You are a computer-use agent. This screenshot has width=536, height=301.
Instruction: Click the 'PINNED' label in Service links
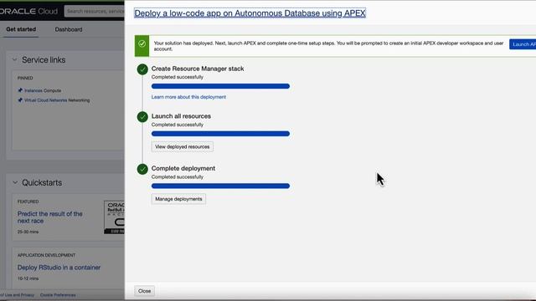point(25,78)
